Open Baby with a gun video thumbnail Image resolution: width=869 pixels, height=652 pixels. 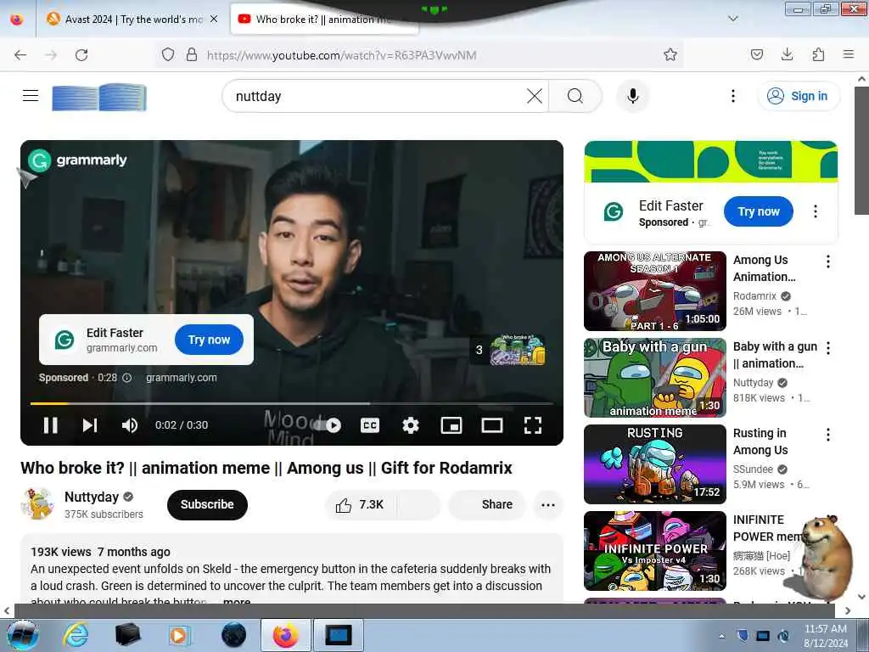pos(654,378)
